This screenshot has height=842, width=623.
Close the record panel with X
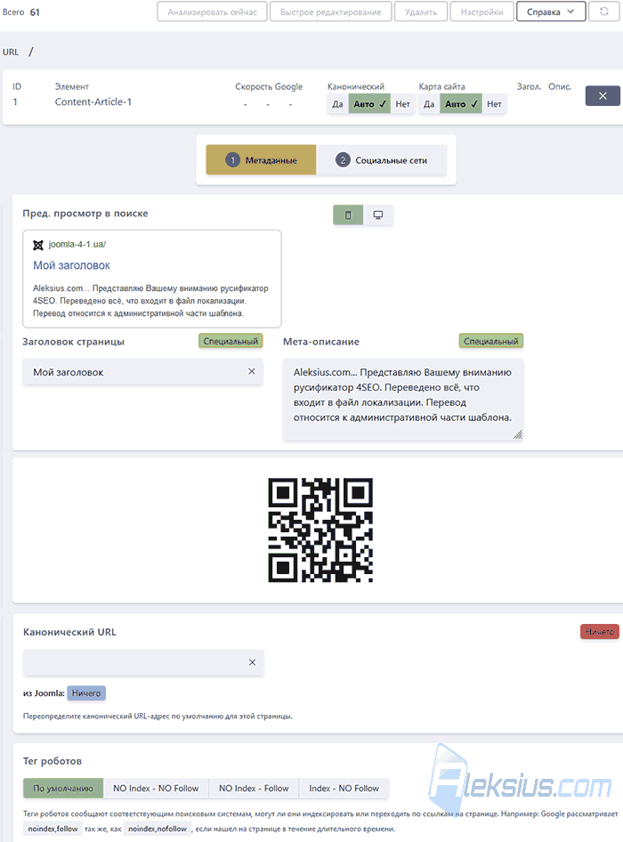[x=603, y=95]
